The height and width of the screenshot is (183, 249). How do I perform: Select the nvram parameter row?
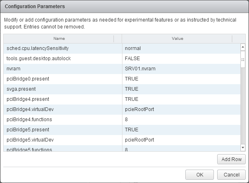point(13,69)
